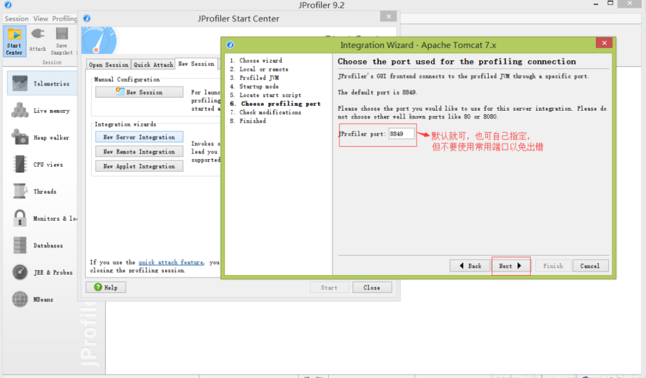Image resolution: width=646 pixels, height=378 pixels.
Task: Click the JProfiler Start Center title icon
Action: coord(87,19)
